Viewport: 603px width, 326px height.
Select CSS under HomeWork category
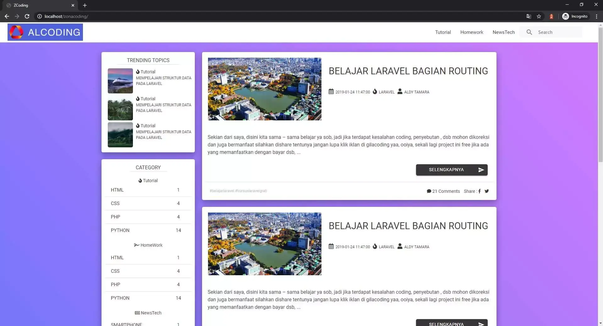click(x=148, y=271)
